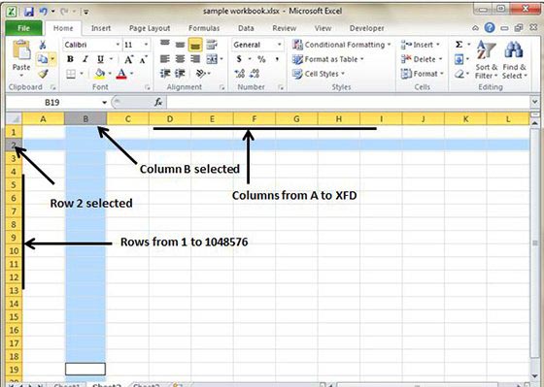Click Undo icon in Quick Access Toolbar
The image size is (544, 387).
[44, 12]
